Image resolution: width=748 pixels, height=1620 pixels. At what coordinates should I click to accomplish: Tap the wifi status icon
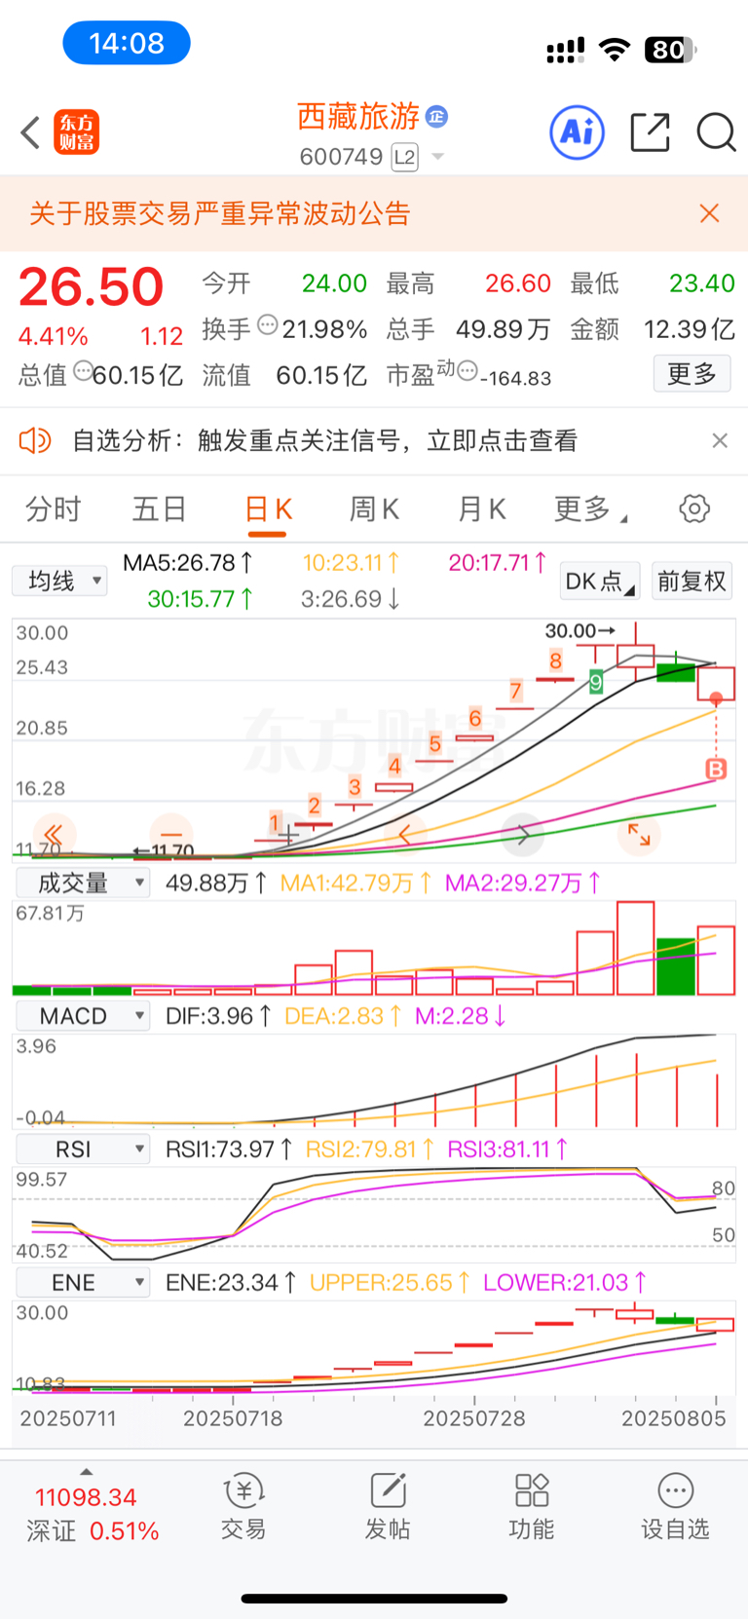click(614, 50)
